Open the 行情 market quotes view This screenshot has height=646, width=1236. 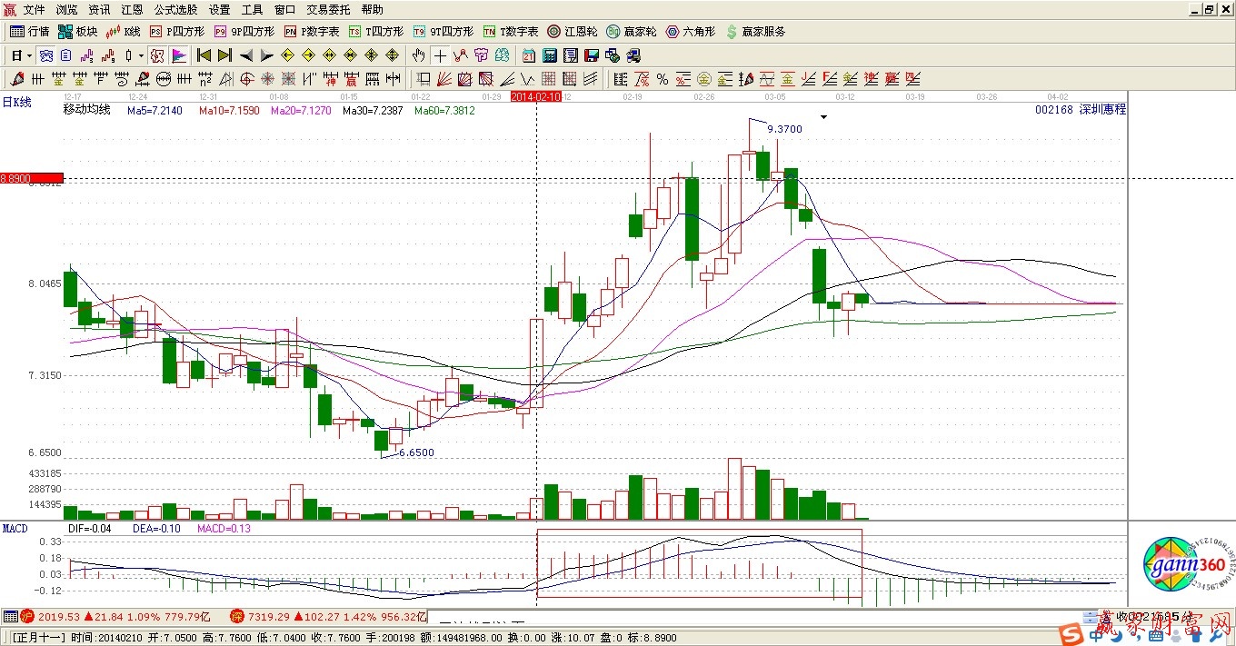pos(29,32)
